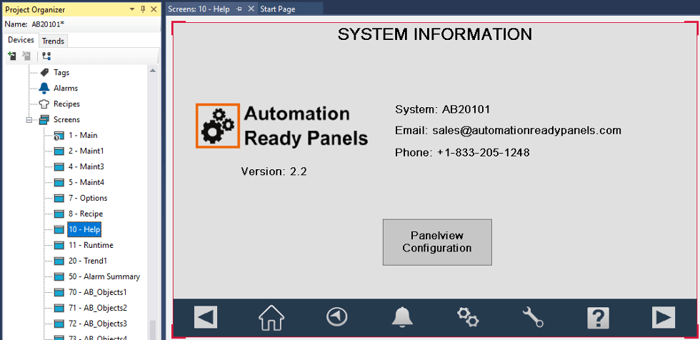
Task: Click the tree scroll-up arrow
Action: (153, 71)
